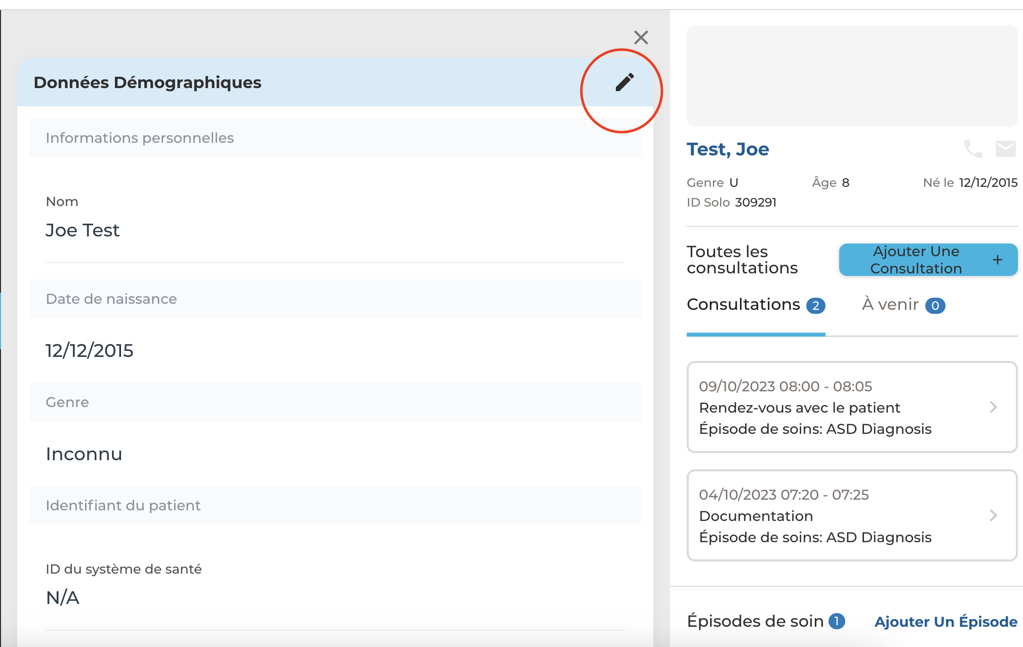
Task: Click the Données Démographiques title
Action: (x=147, y=82)
